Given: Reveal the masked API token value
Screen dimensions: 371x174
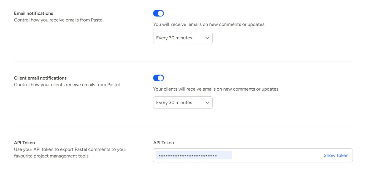Looking at the screenshot, I should pyautogui.click(x=336, y=155).
